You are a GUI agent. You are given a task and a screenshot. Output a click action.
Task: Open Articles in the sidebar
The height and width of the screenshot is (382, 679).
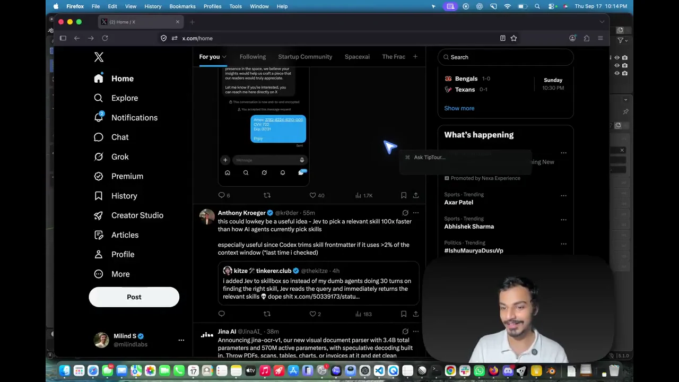(117, 235)
